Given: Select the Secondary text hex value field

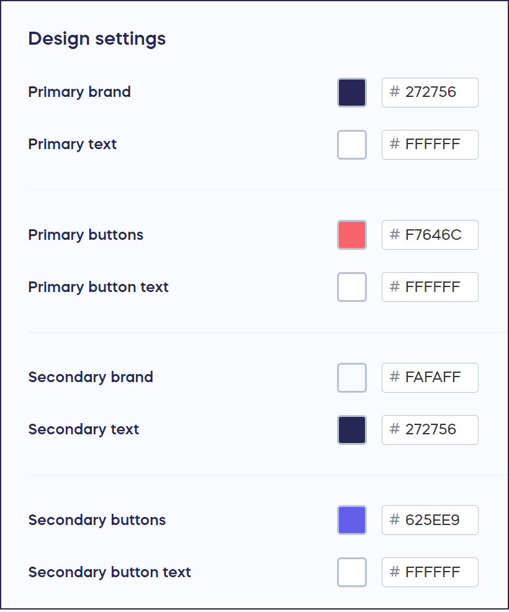Looking at the screenshot, I should (x=430, y=429).
